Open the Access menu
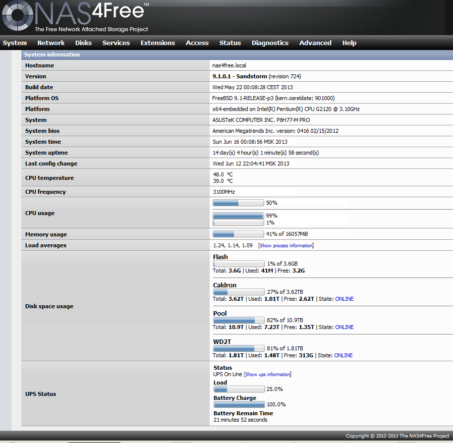 click(197, 43)
